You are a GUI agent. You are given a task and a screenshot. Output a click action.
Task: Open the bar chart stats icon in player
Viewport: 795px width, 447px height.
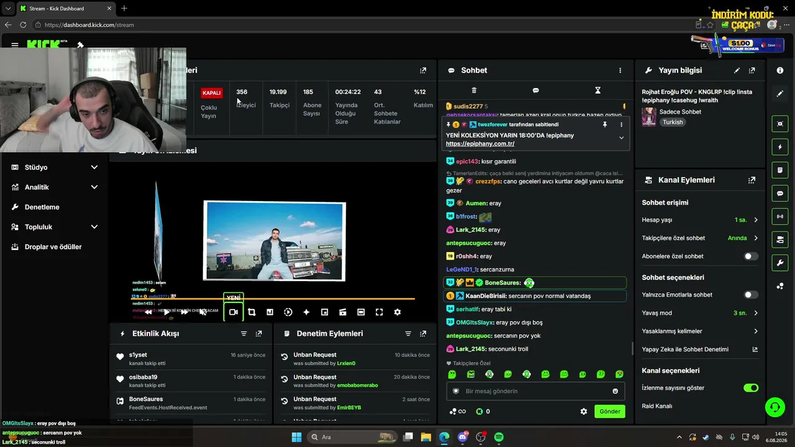coord(270,312)
